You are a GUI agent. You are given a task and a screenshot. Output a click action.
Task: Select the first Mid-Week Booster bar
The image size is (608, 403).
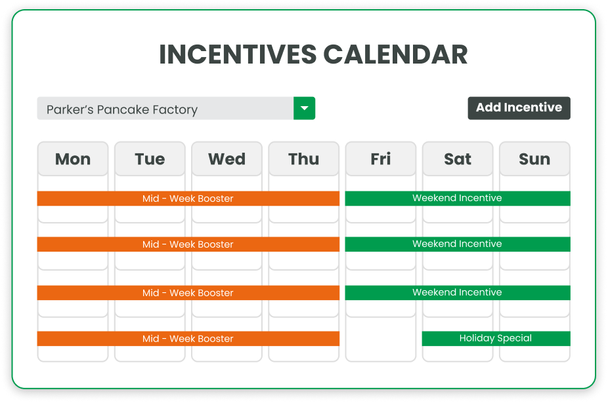pyautogui.click(x=188, y=198)
